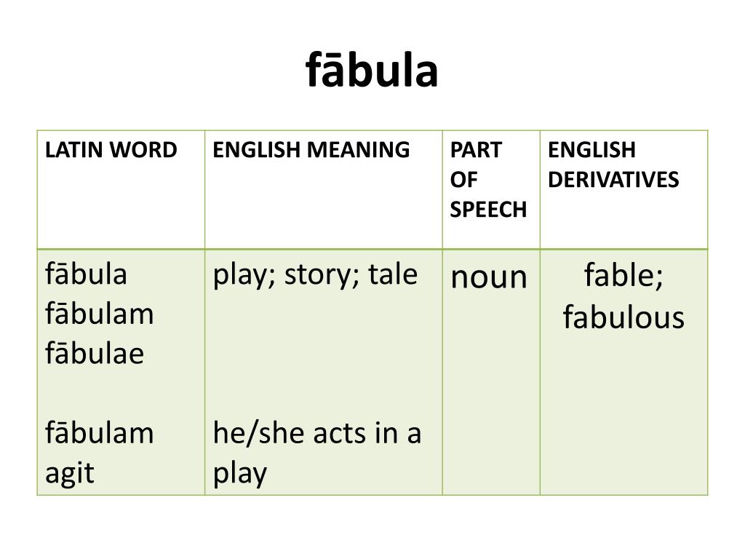Click the slide title fābula
The image size is (745, 559).
coord(372,71)
